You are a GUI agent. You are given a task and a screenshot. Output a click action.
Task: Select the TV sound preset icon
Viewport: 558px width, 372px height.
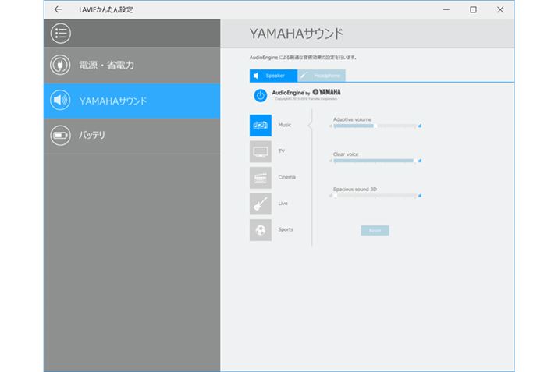260,151
